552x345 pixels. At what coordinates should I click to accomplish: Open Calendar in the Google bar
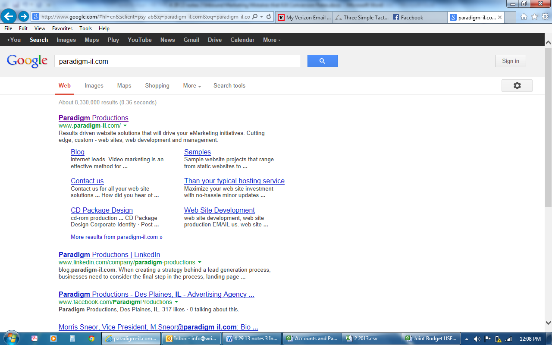(x=242, y=40)
